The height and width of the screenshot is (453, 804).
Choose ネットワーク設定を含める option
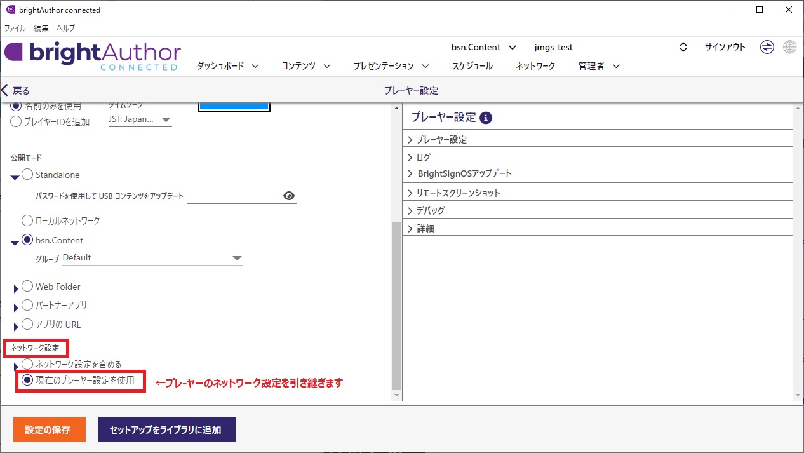tap(27, 364)
